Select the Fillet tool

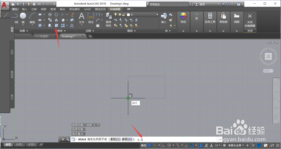(63, 20)
